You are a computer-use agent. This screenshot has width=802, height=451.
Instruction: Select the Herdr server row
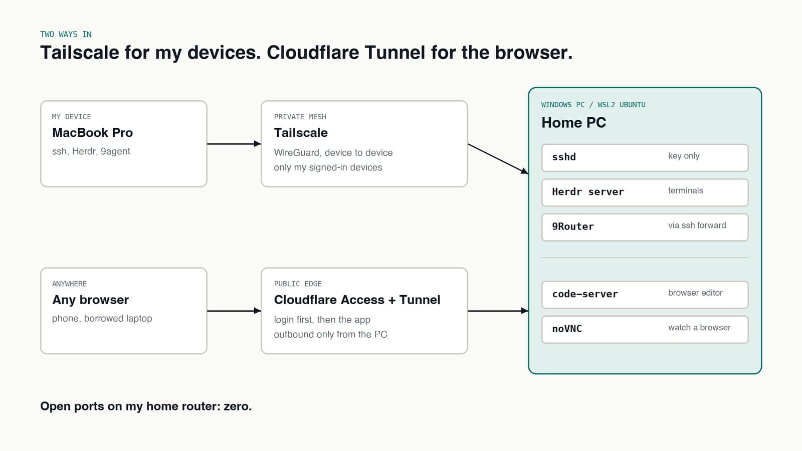coord(645,192)
